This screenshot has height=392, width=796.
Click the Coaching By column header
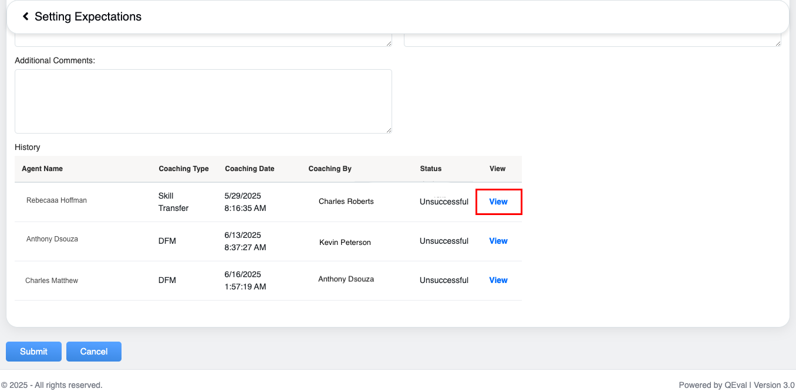(330, 169)
